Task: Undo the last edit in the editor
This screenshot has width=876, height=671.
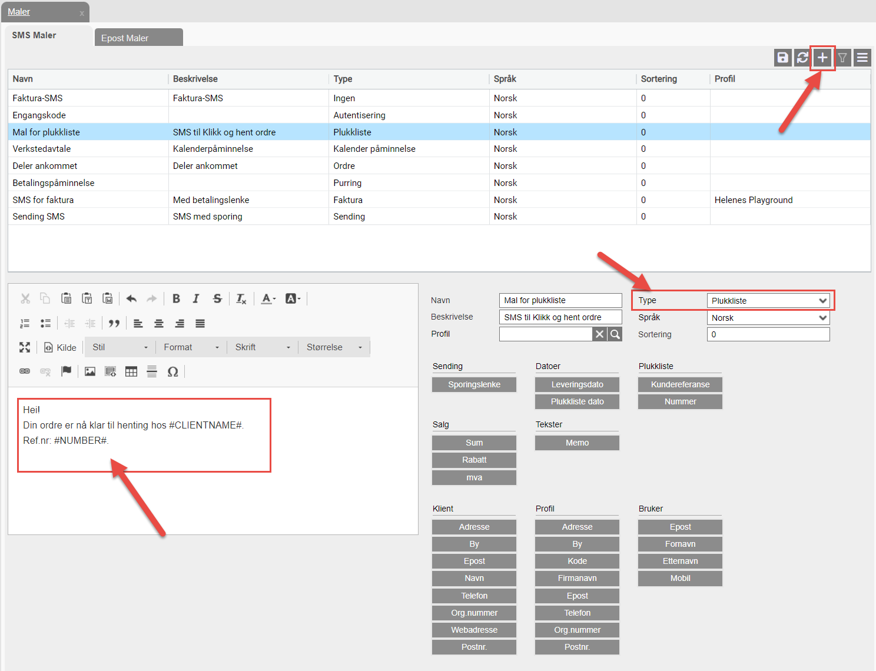Action: (131, 298)
